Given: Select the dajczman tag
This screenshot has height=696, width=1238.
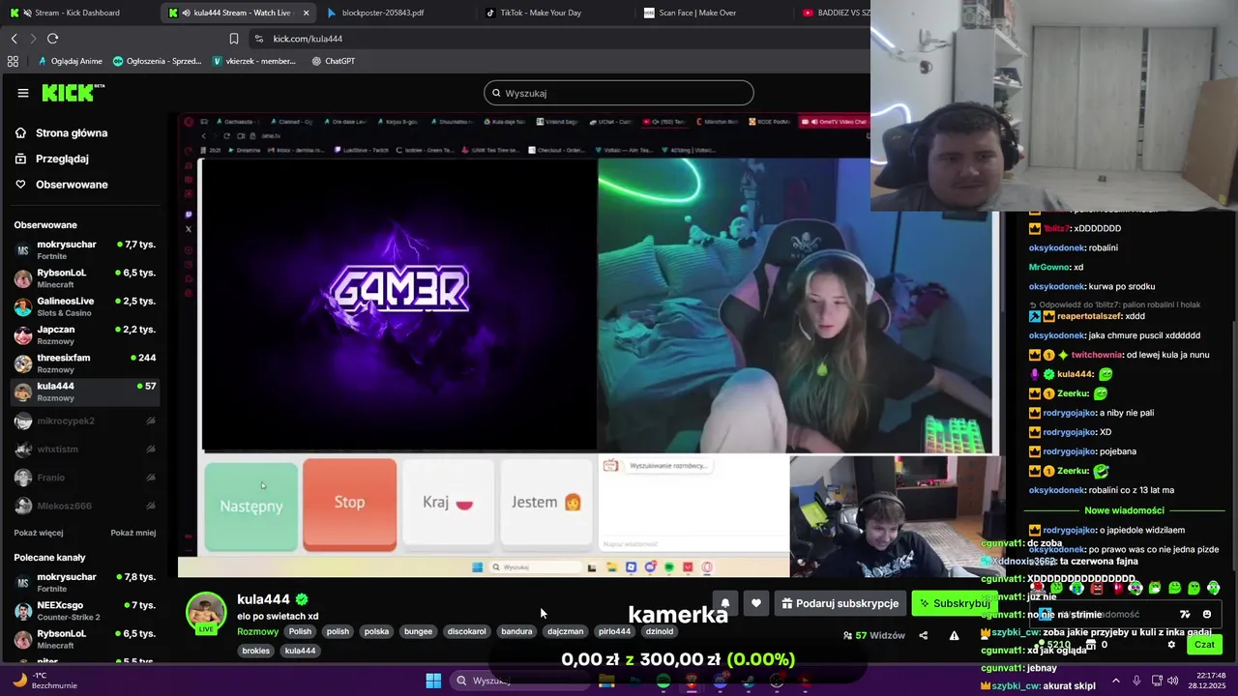Looking at the screenshot, I should pyautogui.click(x=565, y=631).
